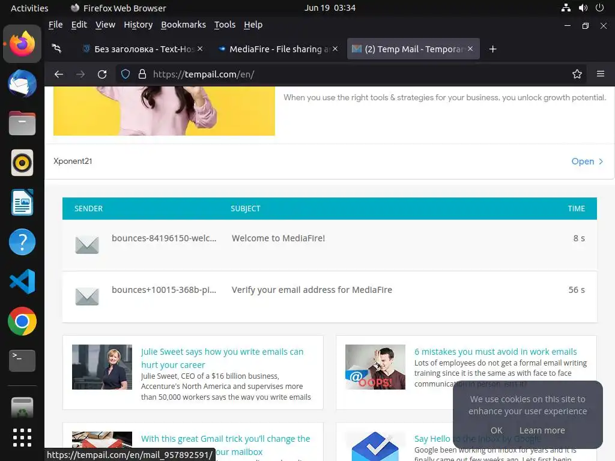Open Activities overview in top bar

pos(29,8)
